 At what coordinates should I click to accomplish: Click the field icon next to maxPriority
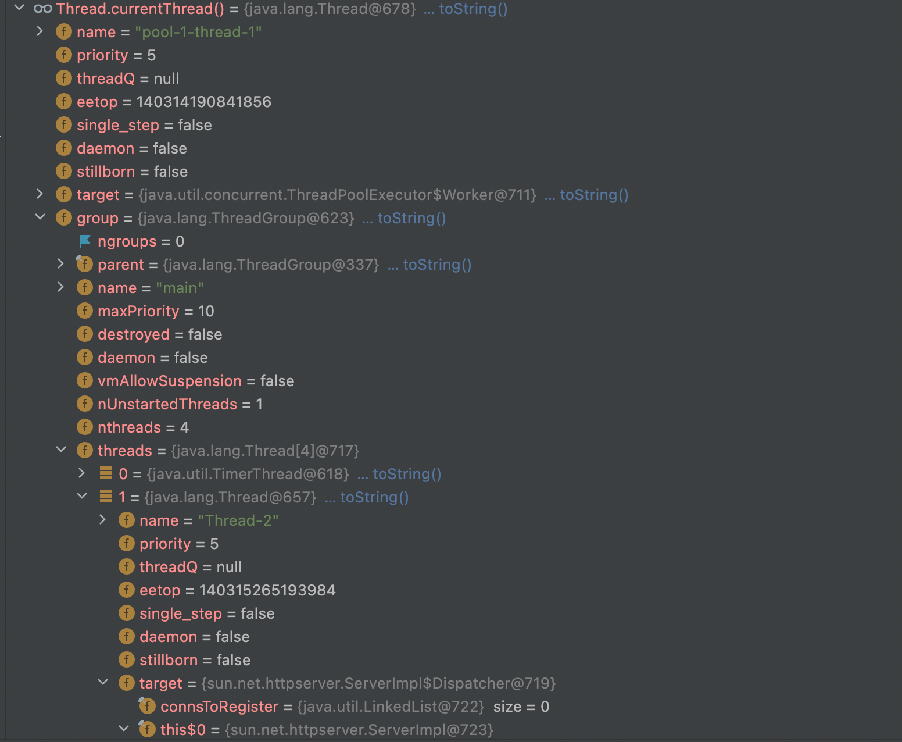(85, 311)
